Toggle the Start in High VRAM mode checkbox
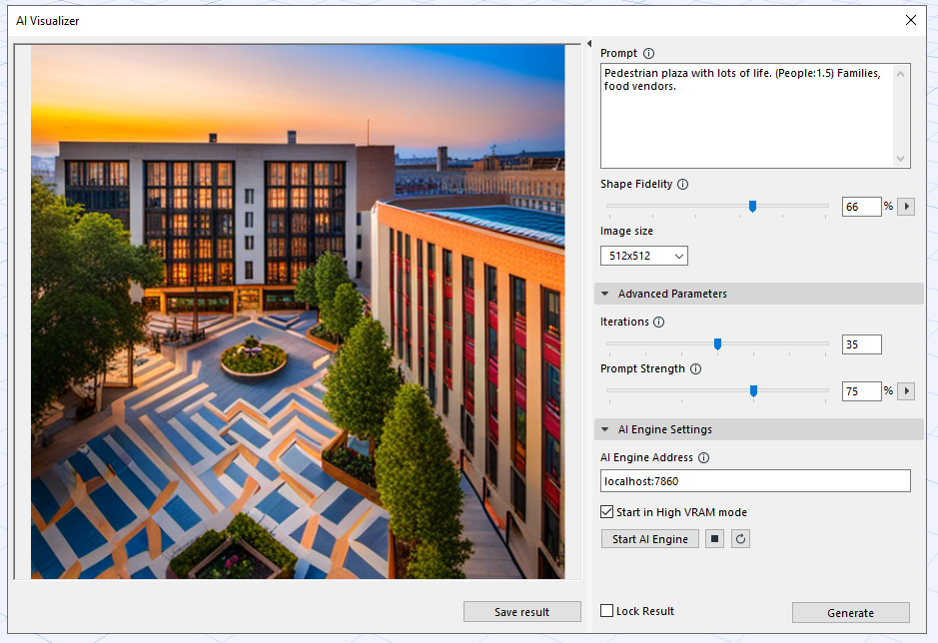The image size is (938, 643). click(x=606, y=512)
